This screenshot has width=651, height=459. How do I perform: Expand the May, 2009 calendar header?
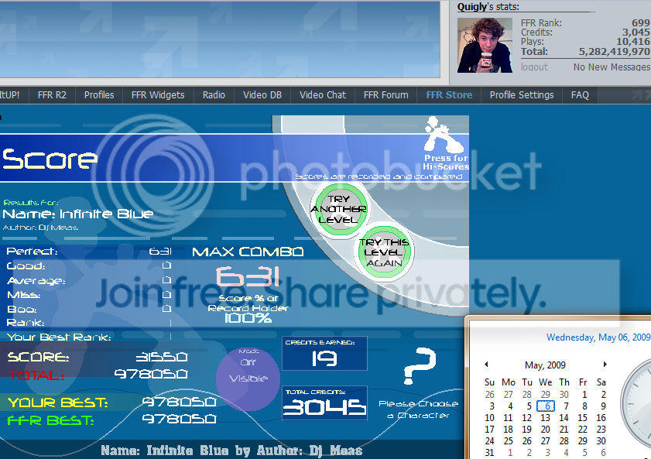tap(545, 365)
